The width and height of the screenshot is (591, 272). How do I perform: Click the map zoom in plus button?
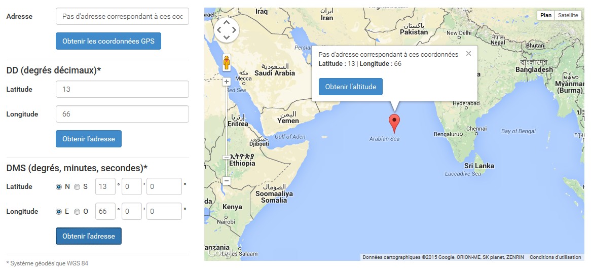(x=227, y=82)
